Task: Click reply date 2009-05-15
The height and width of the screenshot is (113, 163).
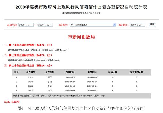Action: [92, 78]
